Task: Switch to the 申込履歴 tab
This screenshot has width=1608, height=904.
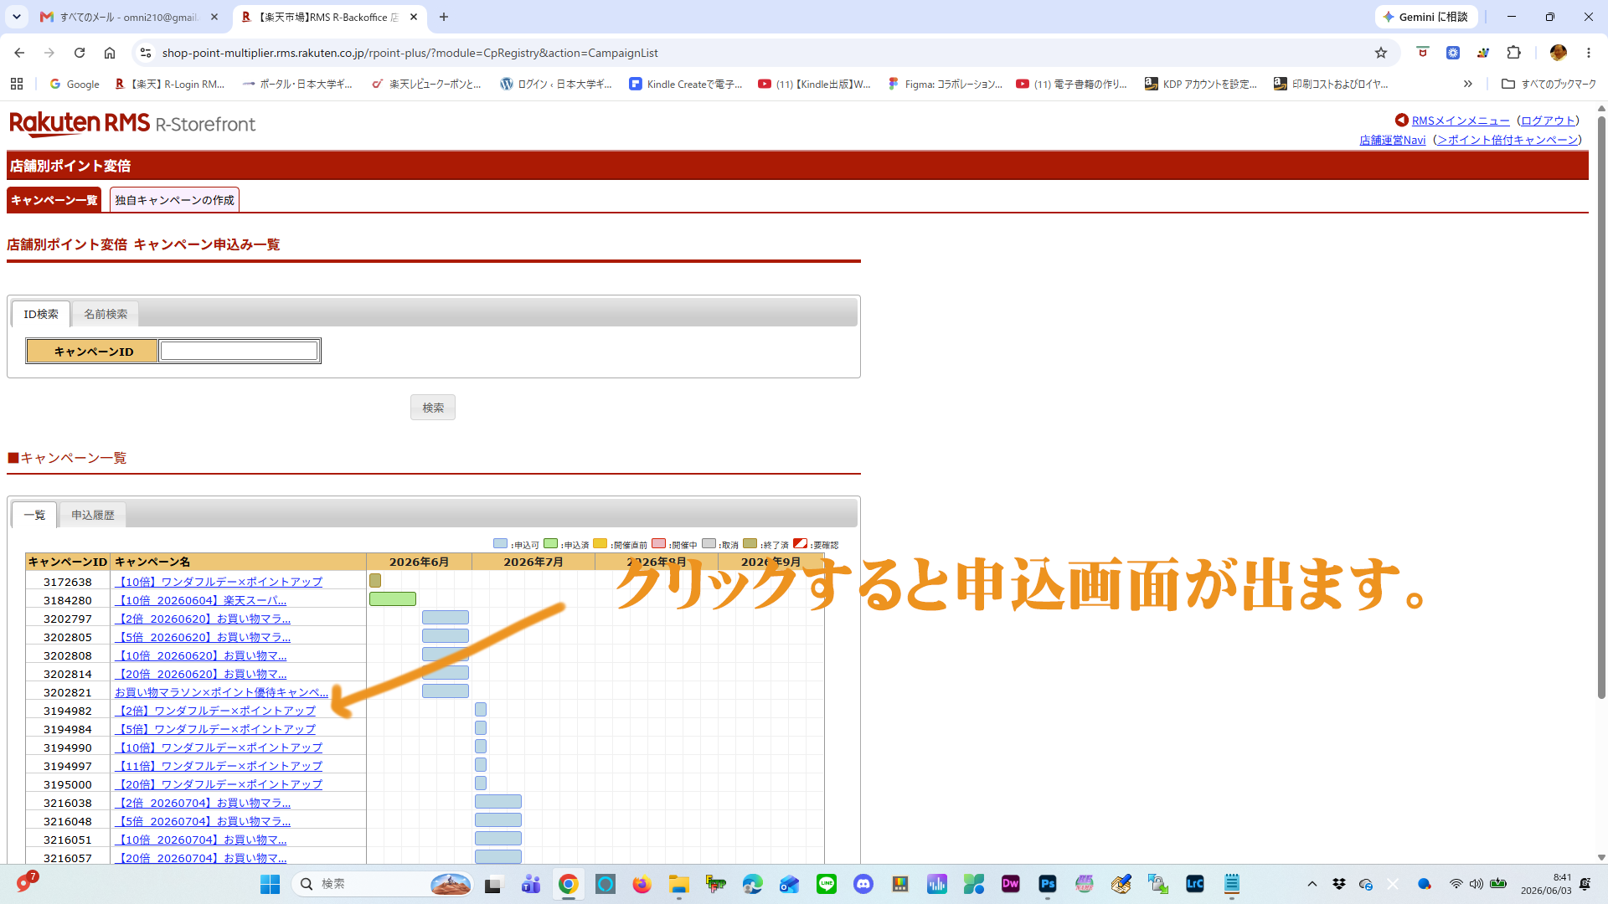Action: tap(92, 515)
